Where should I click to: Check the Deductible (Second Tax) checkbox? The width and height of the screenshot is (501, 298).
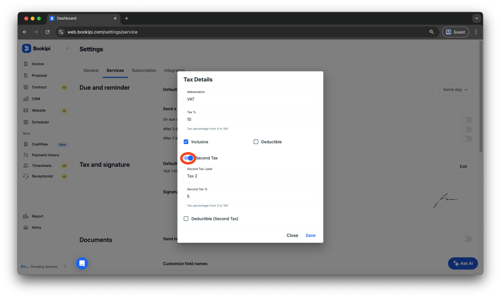point(186,219)
